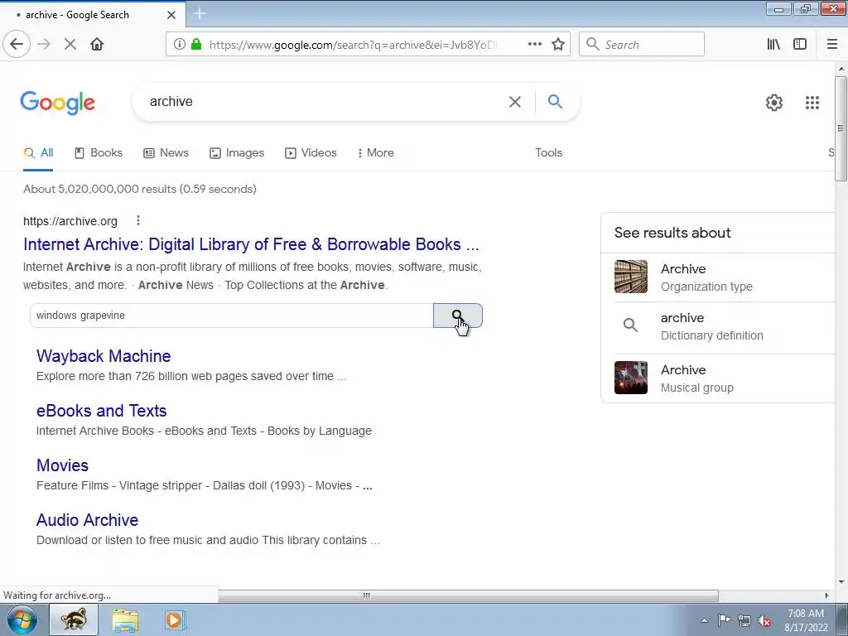Click the Archive Organization type thumbnail
This screenshot has width=848, height=636.
630,277
